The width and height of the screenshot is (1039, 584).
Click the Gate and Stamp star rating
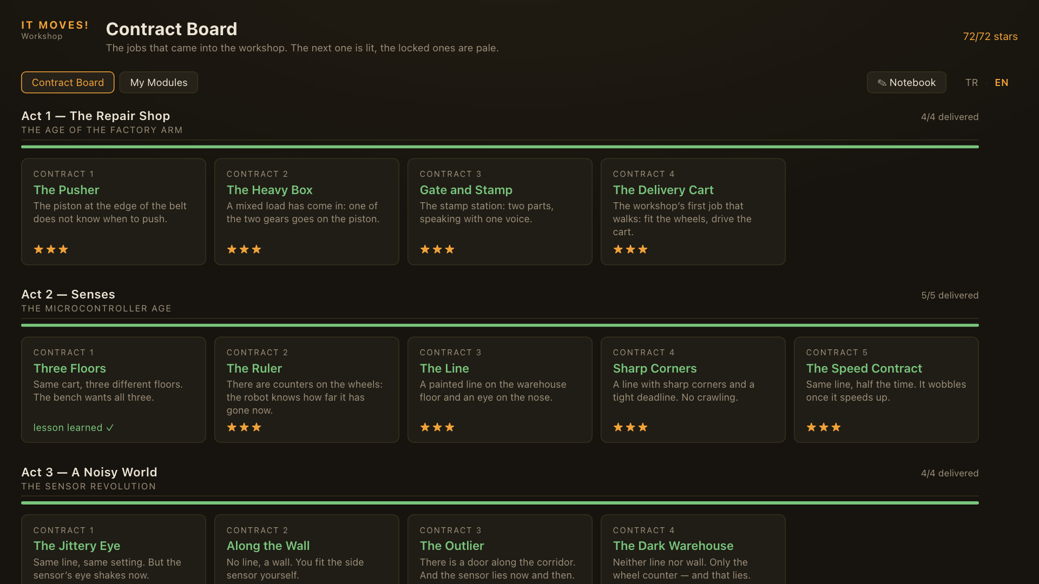437,249
